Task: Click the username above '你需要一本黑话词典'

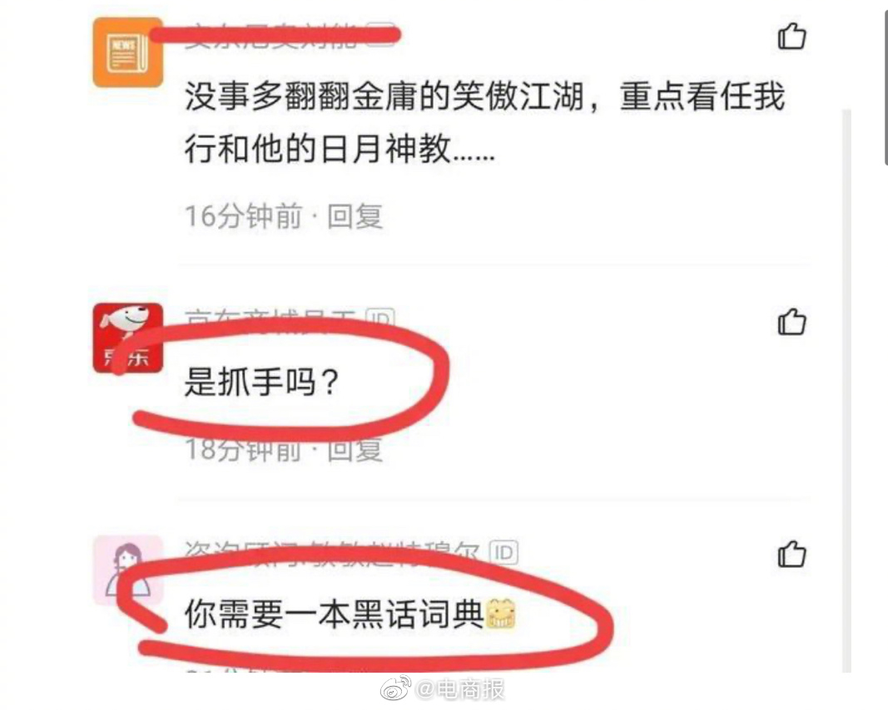Action: point(332,551)
